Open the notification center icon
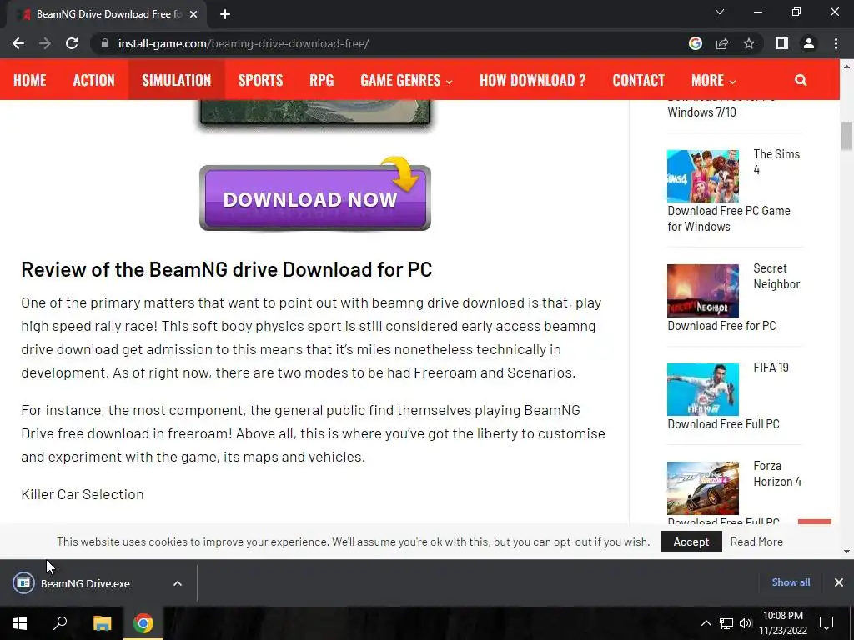The image size is (854, 640). pos(826,623)
